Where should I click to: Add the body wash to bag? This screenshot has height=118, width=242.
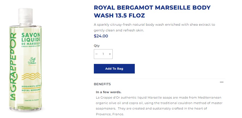114,69
